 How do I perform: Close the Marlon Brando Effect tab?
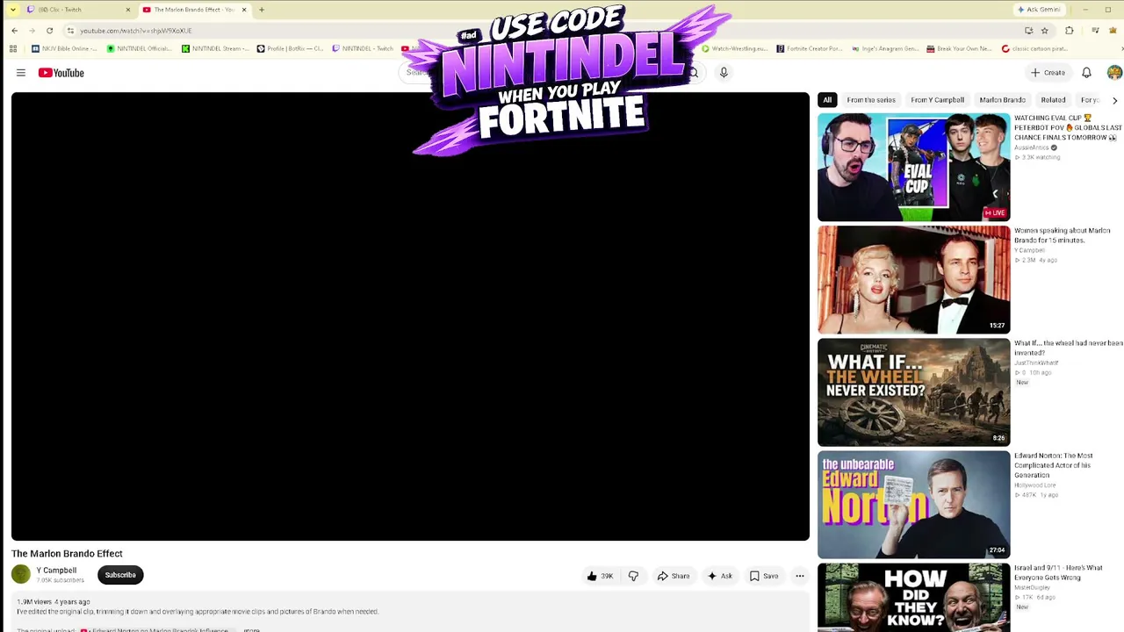pos(244,10)
